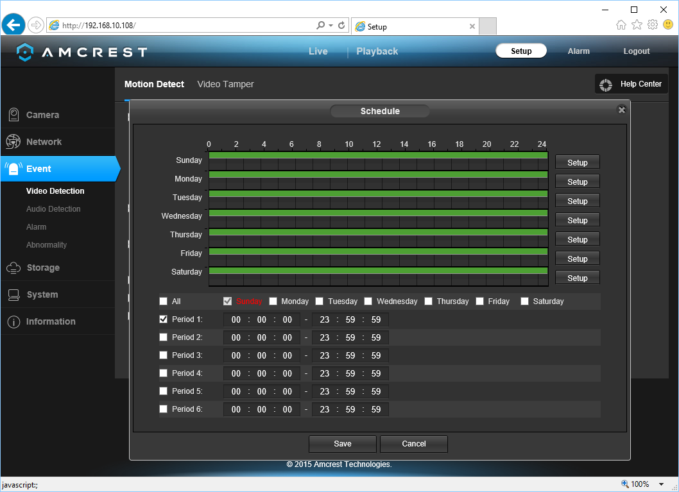
Task: Click the Amcrest logo icon
Action: point(24,52)
